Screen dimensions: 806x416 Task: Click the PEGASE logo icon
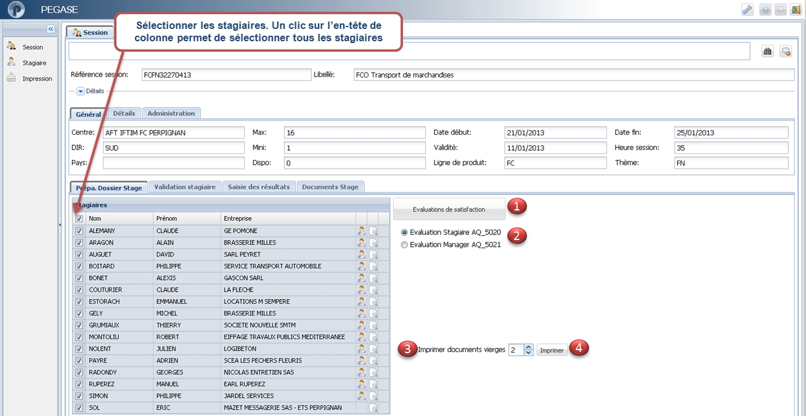16,9
